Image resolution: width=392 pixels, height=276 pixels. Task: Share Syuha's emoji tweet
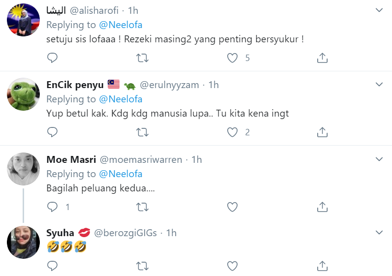click(322, 266)
